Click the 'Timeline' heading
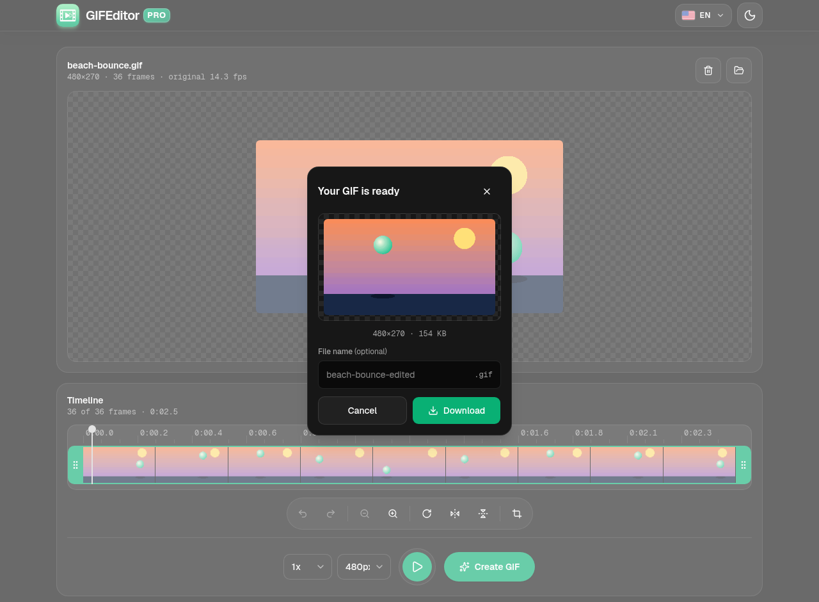 85,400
